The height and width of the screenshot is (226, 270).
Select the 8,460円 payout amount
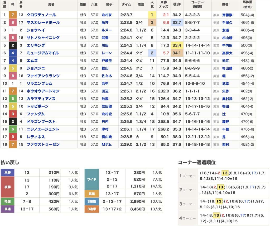pyautogui.click(x=137, y=209)
